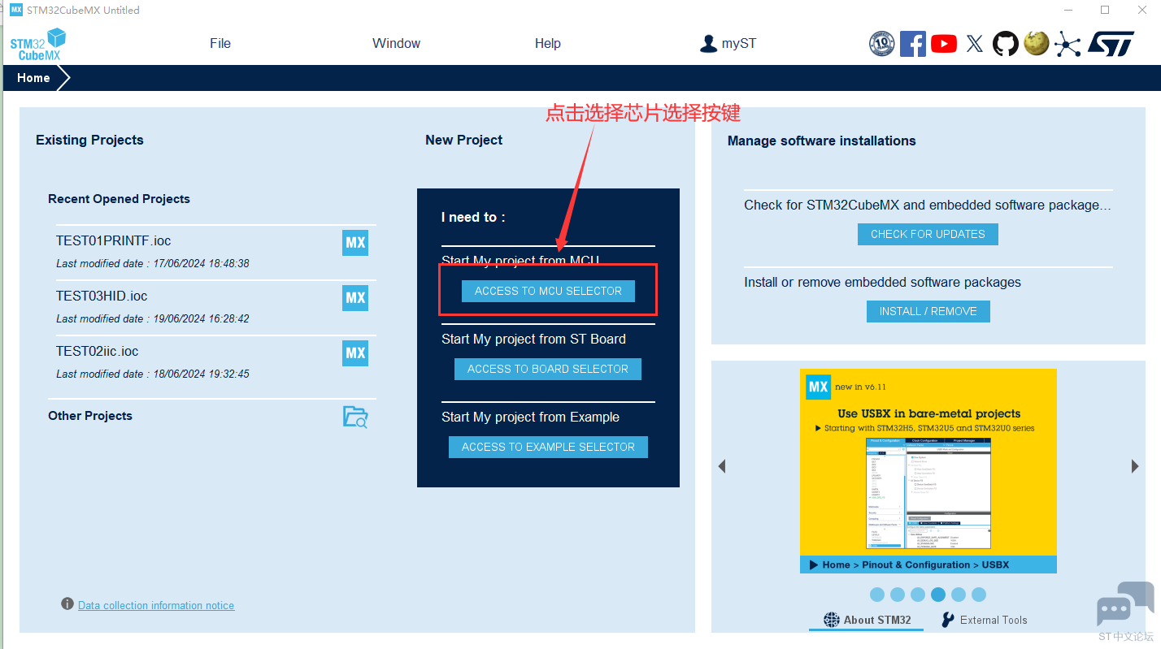Switch to the About STM32 tab
This screenshot has width=1161, height=649.
point(867,620)
